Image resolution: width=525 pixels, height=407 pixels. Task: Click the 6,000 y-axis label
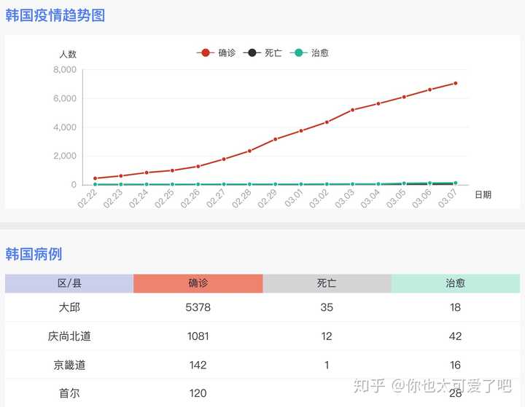point(65,98)
